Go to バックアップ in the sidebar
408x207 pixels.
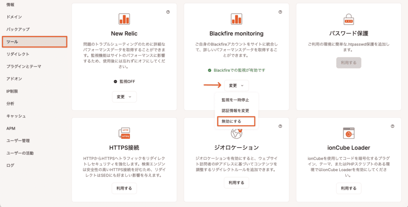tap(18, 29)
